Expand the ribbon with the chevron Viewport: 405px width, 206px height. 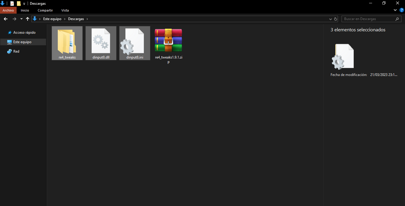click(x=395, y=10)
